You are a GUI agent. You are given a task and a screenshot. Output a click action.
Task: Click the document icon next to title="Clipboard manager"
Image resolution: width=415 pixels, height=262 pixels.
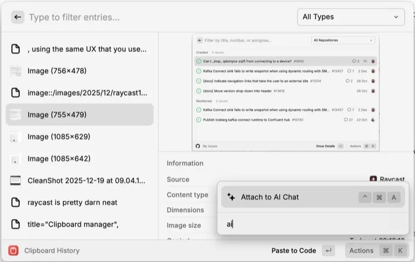tap(16, 224)
